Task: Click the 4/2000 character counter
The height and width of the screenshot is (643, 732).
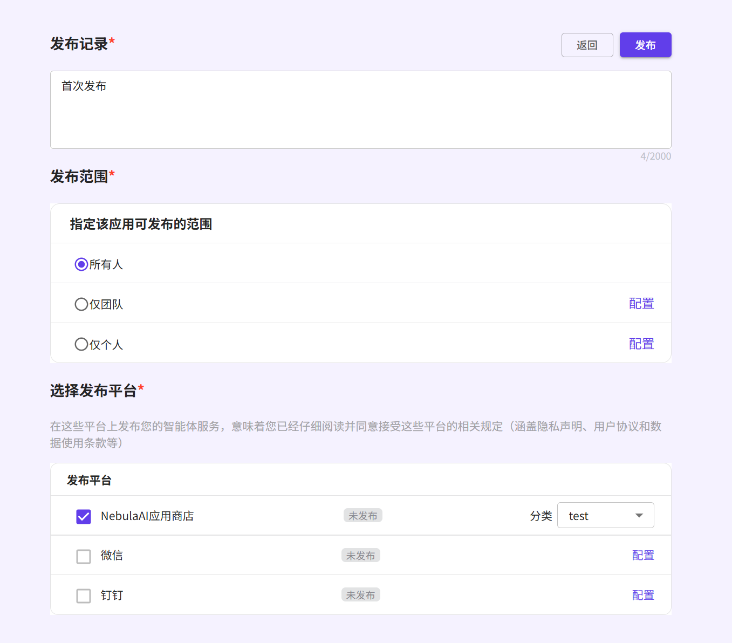Action: [655, 156]
